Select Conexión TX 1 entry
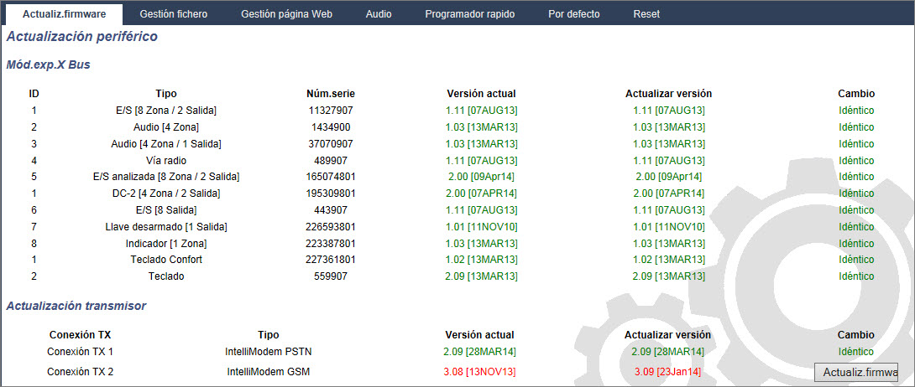 click(x=80, y=352)
